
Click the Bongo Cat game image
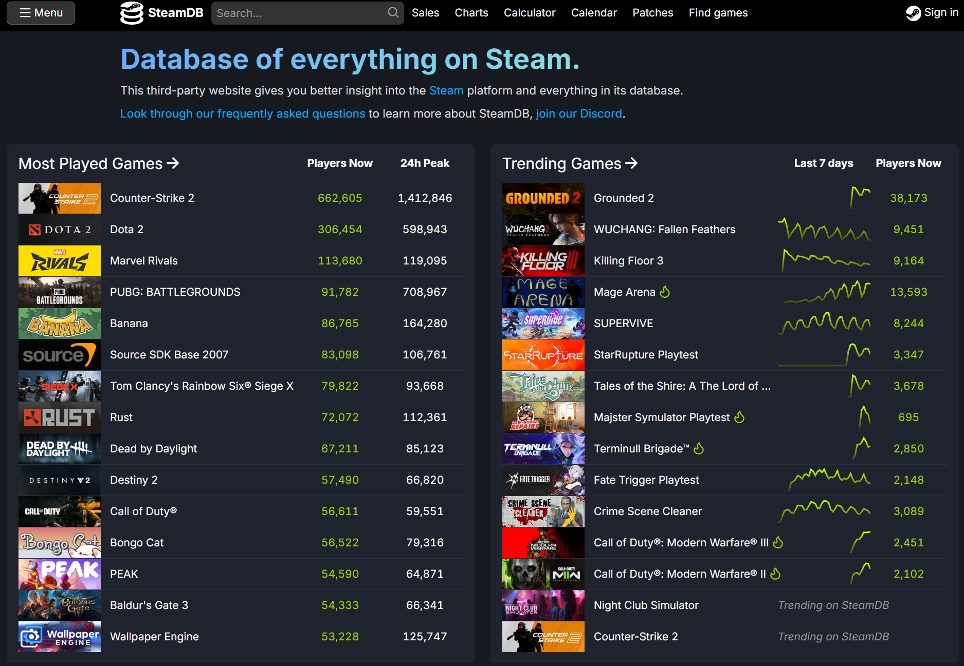pyautogui.click(x=60, y=543)
